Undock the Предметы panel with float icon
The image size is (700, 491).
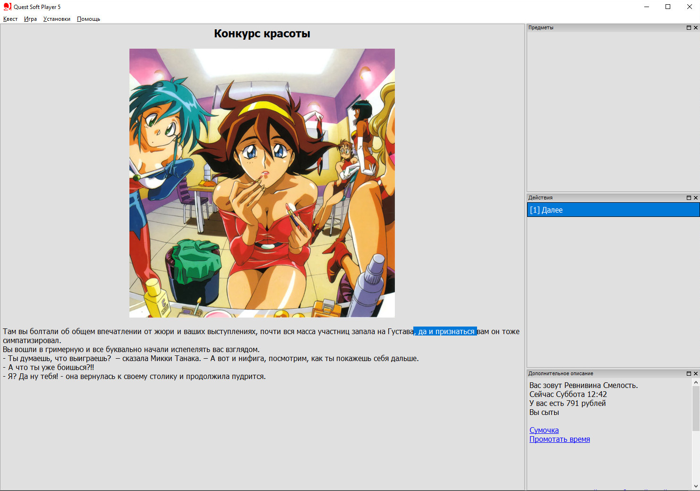[689, 27]
